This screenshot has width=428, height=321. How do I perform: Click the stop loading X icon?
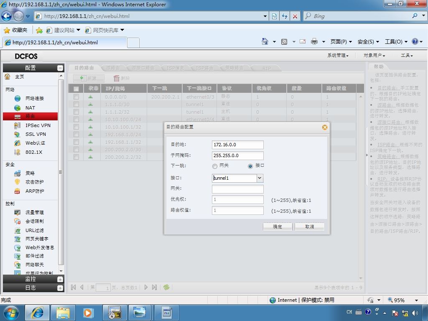tap(295, 16)
